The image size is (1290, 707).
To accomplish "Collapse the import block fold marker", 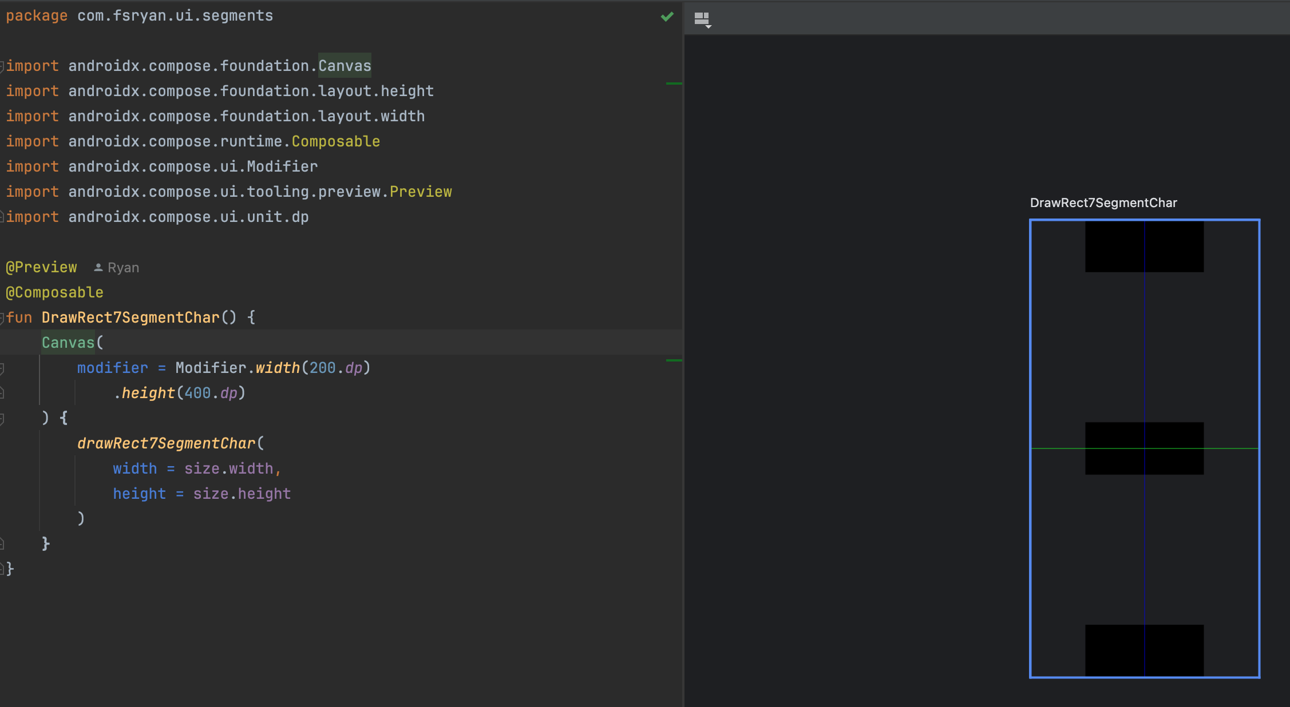I will pyautogui.click(x=2, y=66).
